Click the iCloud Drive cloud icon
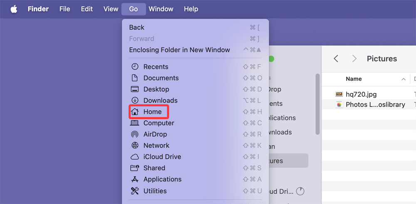The width and height of the screenshot is (416, 204). pyautogui.click(x=135, y=157)
